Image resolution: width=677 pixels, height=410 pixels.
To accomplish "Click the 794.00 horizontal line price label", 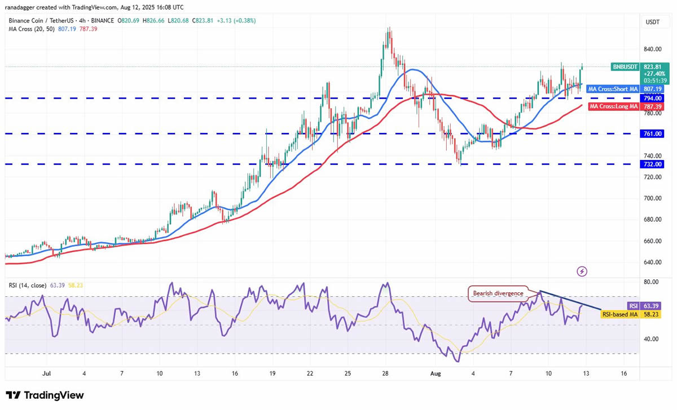I will click(x=653, y=98).
